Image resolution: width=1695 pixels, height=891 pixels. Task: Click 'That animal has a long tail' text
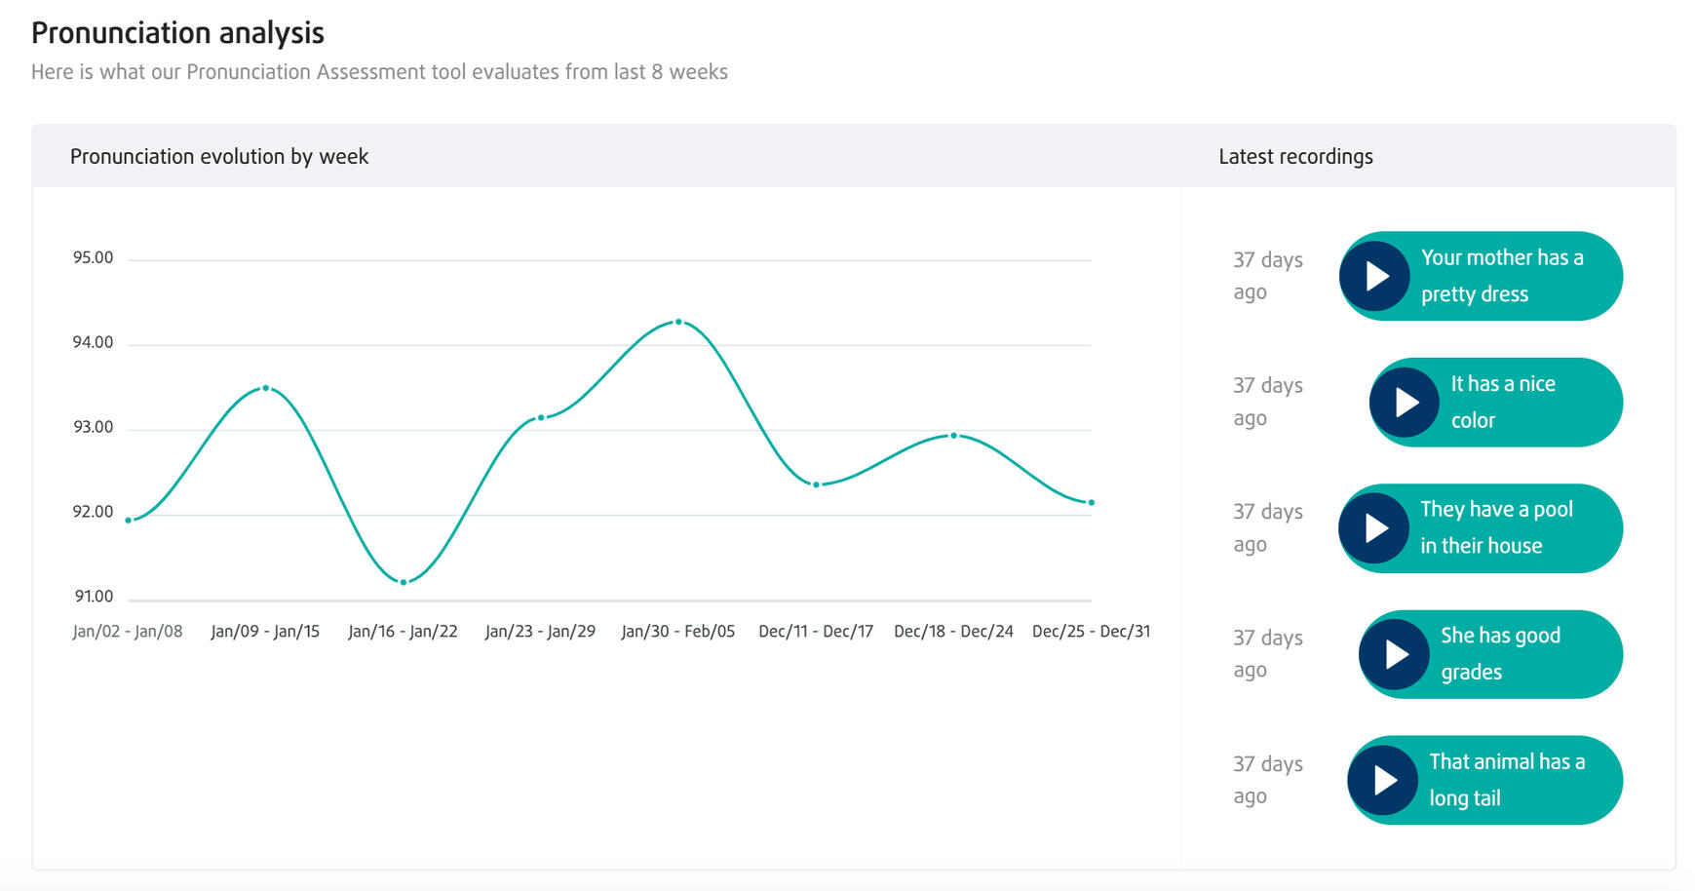pyautogui.click(x=1506, y=779)
